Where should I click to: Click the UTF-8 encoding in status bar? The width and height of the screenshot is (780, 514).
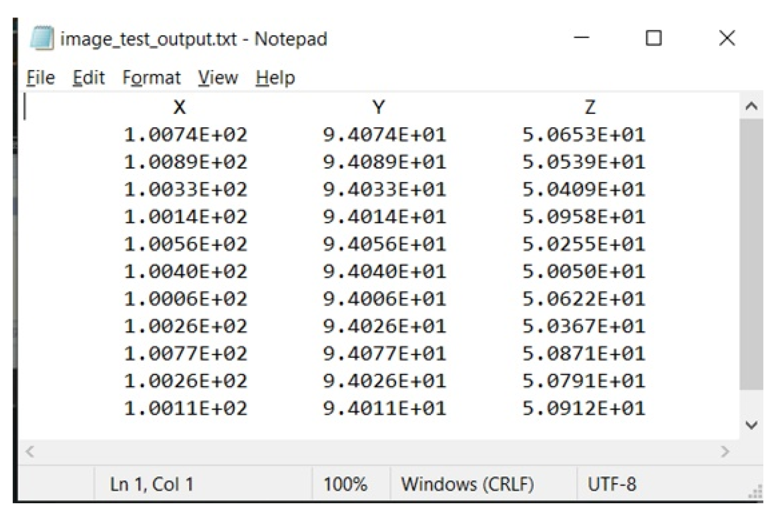click(612, 484)
